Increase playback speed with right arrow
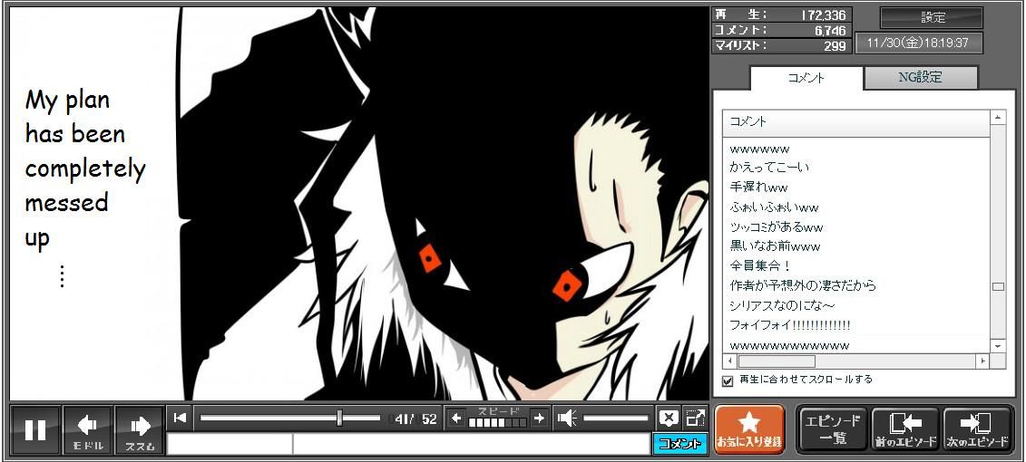Screen dimensions: 1026x462 (539, 418)
